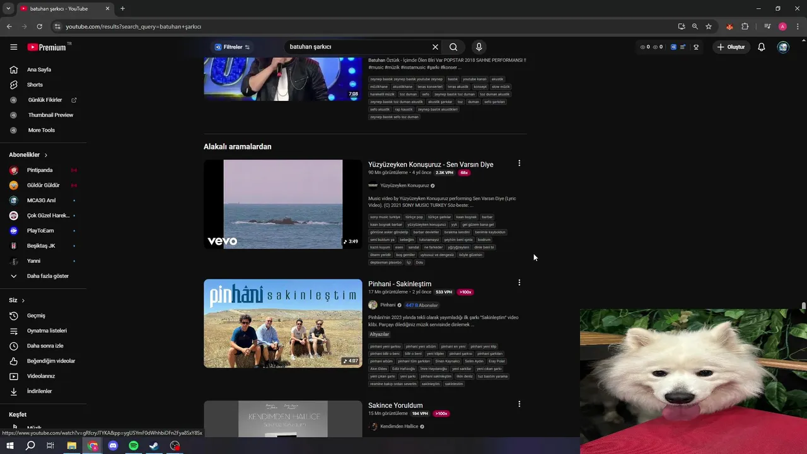
Task: Open the Windows Start menu
Action: click(x=9, y=446)
